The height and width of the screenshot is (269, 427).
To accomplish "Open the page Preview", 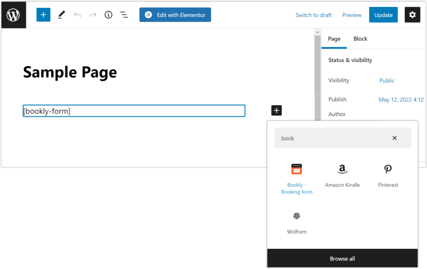I will pyautogui.click(x=352, y=15).
